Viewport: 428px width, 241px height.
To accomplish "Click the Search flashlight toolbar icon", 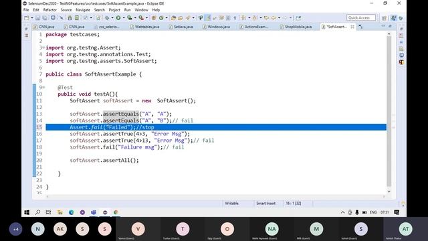I will (187, 18).
